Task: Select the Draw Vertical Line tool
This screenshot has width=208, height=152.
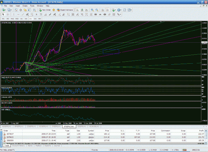Action: (x=14, y=14)
